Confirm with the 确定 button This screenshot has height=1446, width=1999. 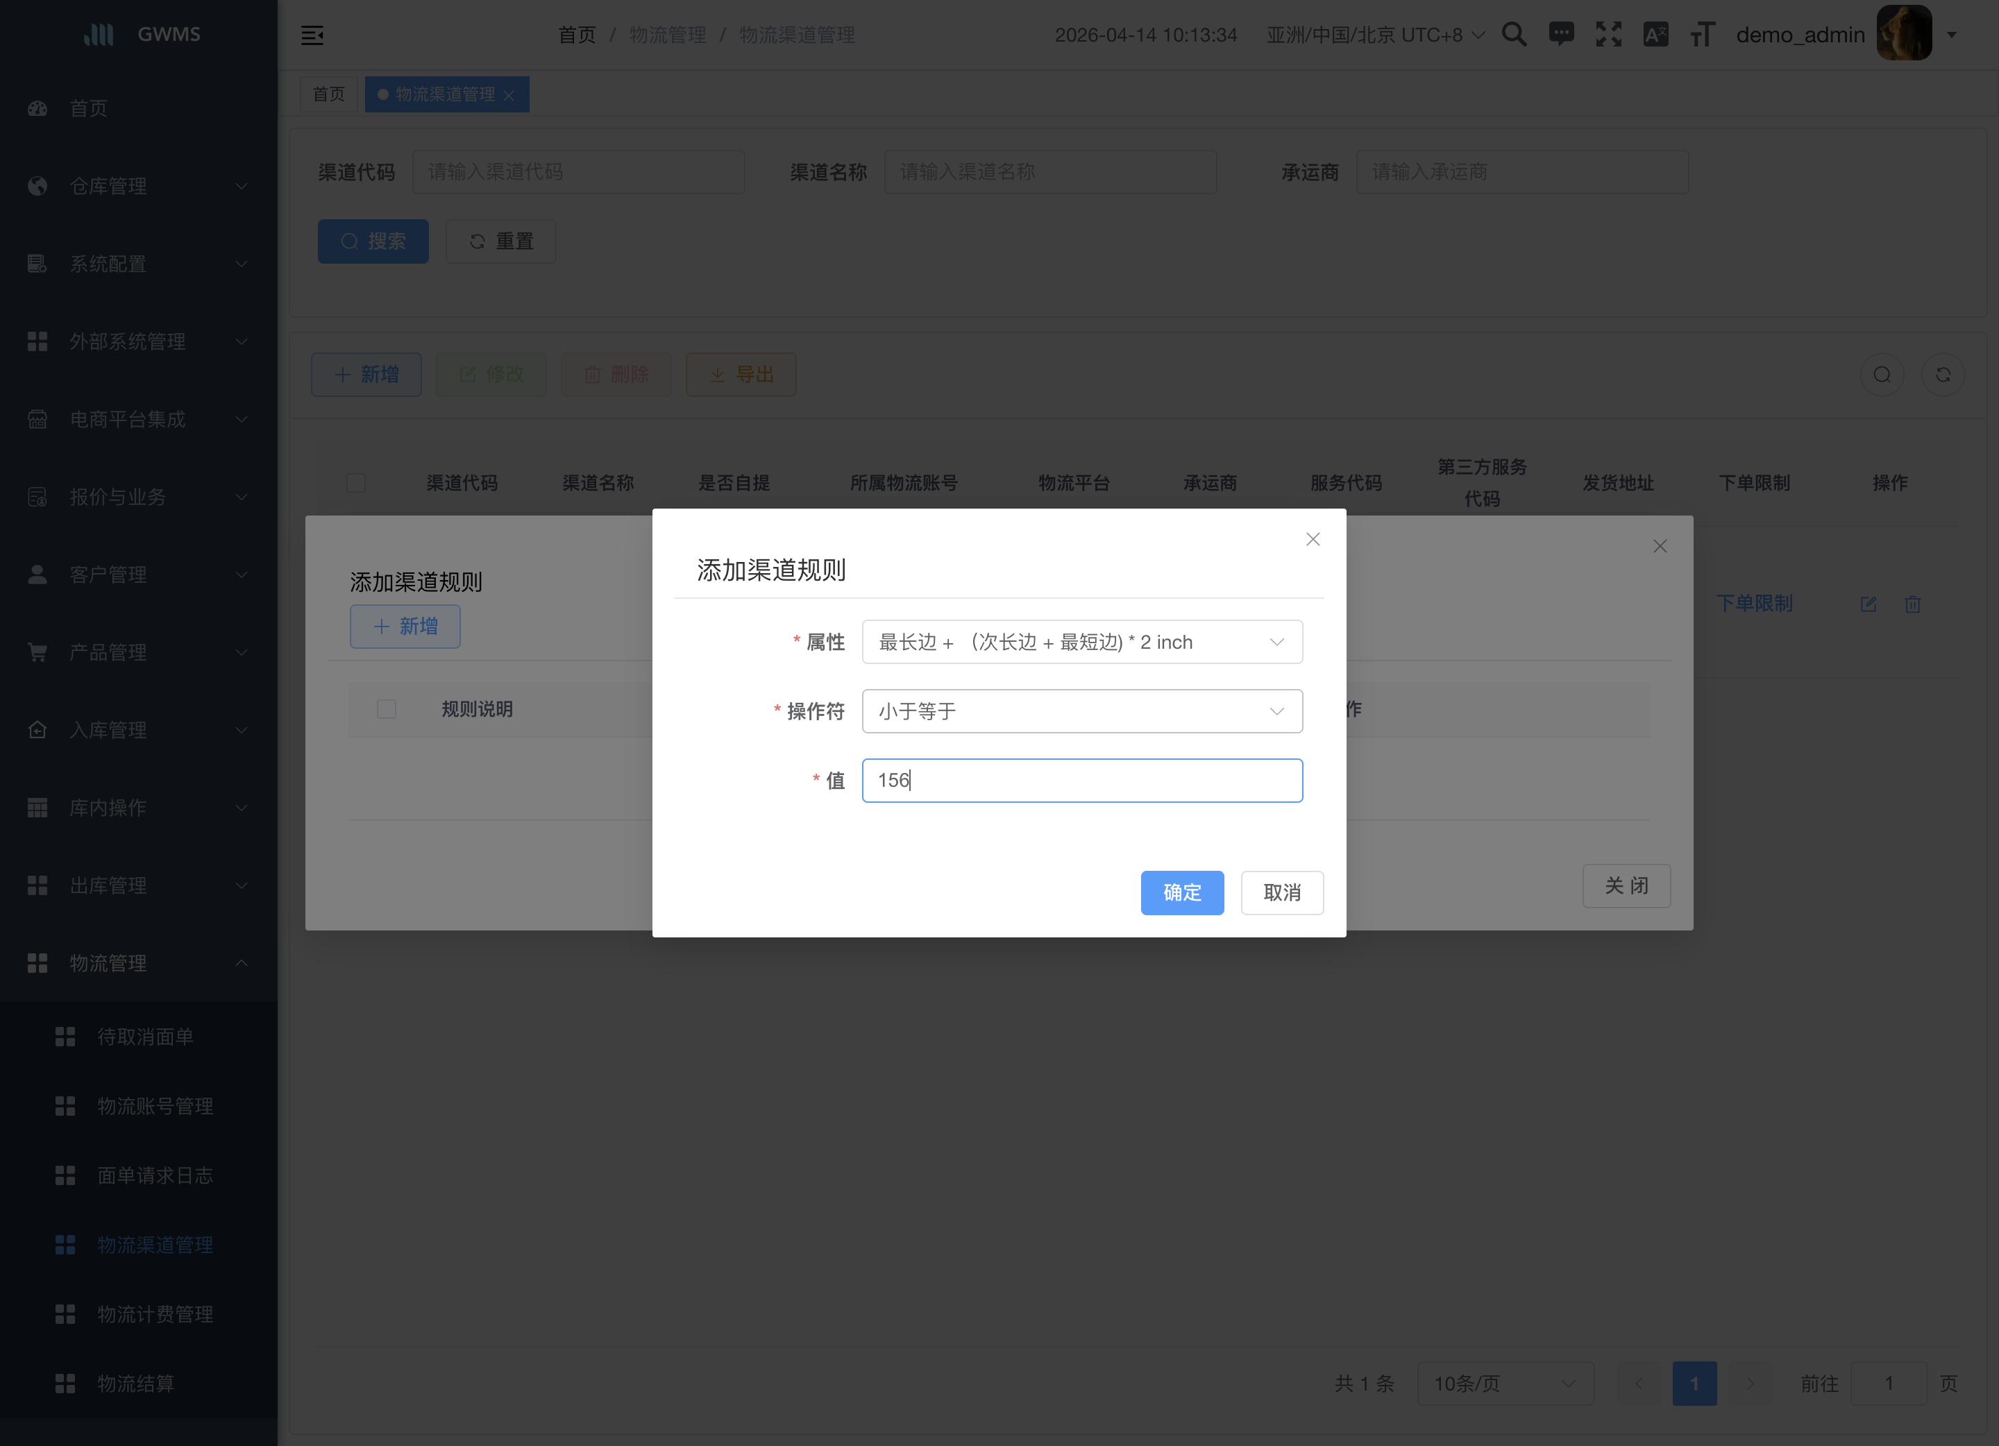tap(1182, 892)
